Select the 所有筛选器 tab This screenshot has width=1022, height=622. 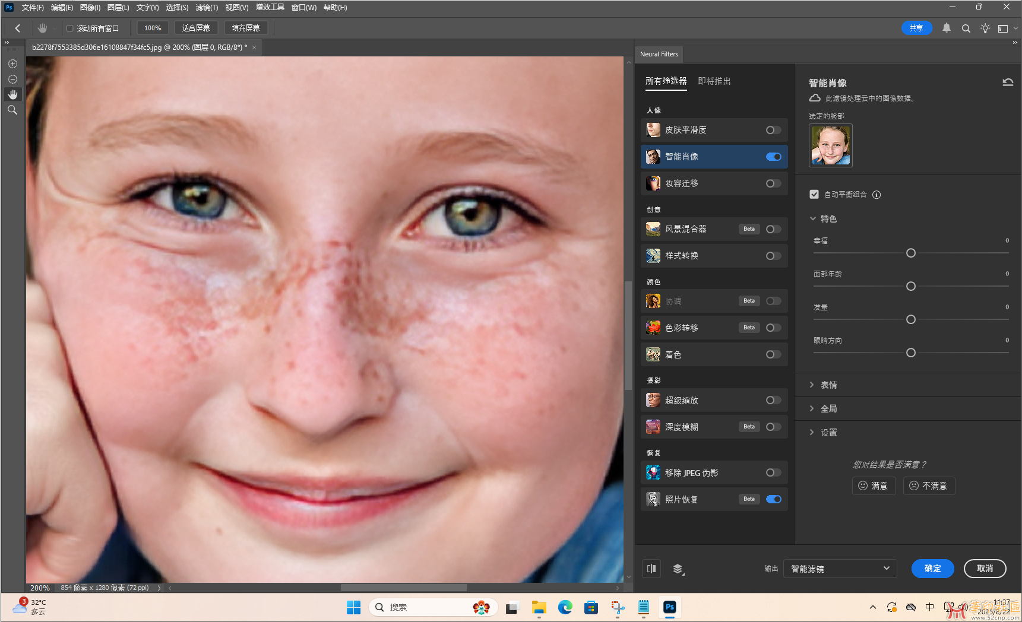[666, 81]
